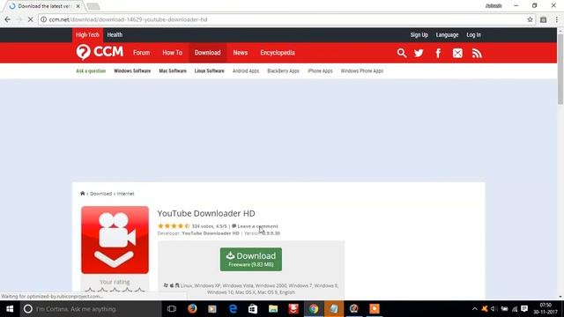Launch Microsoft Edge from the taskbar
Image resolution: width=564 pixels, height=317 pixels.
[233, 309]
